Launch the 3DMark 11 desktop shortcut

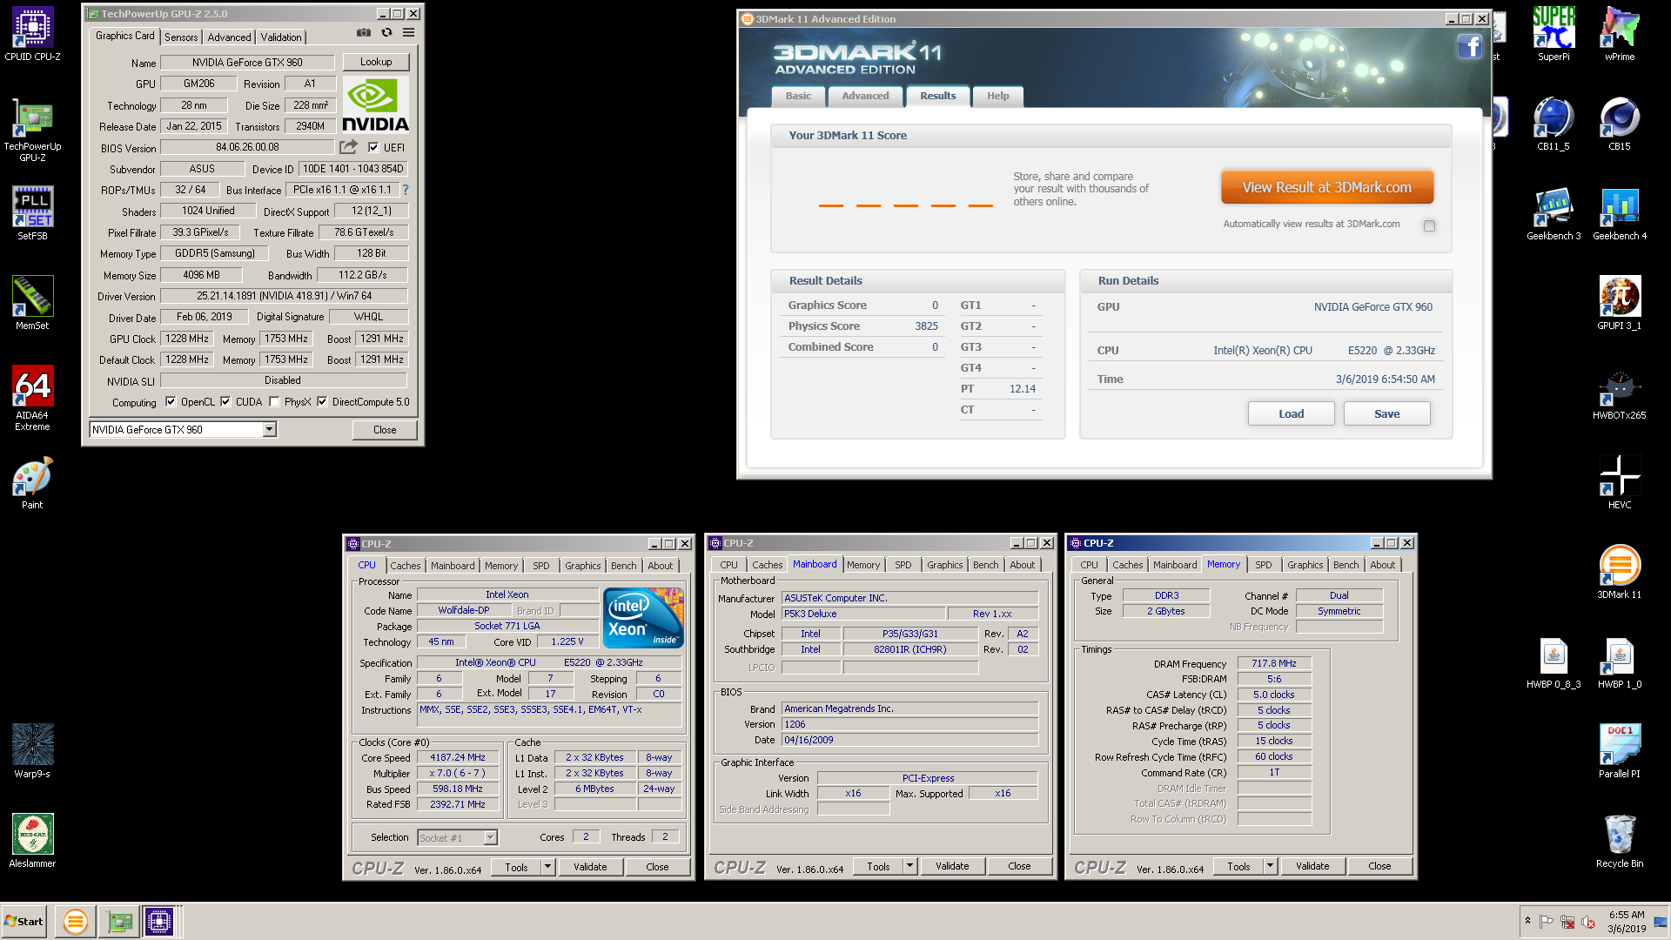[x=1620, y=573]
